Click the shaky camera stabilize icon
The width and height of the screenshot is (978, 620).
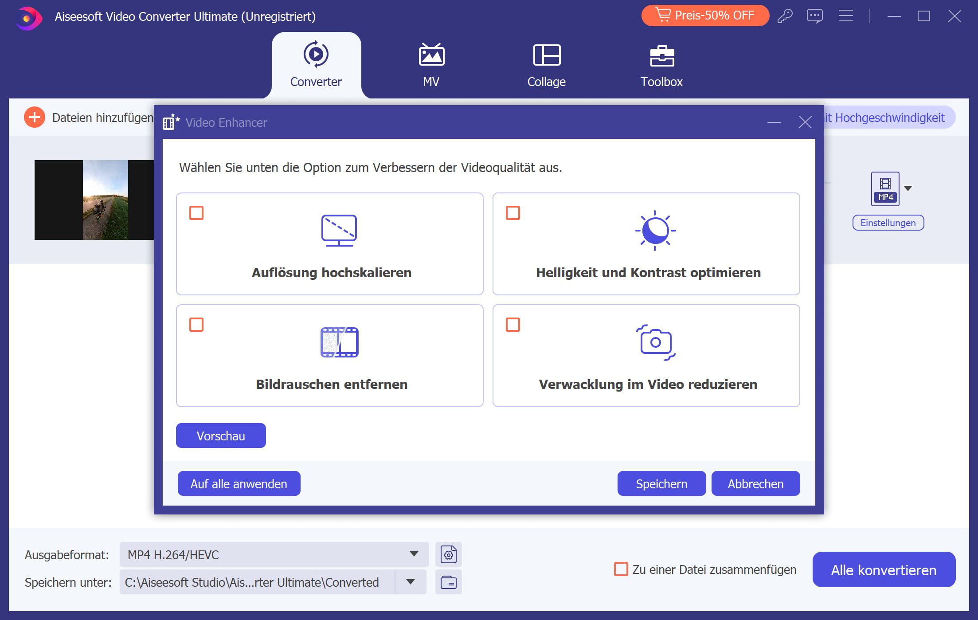coord(655,342)
